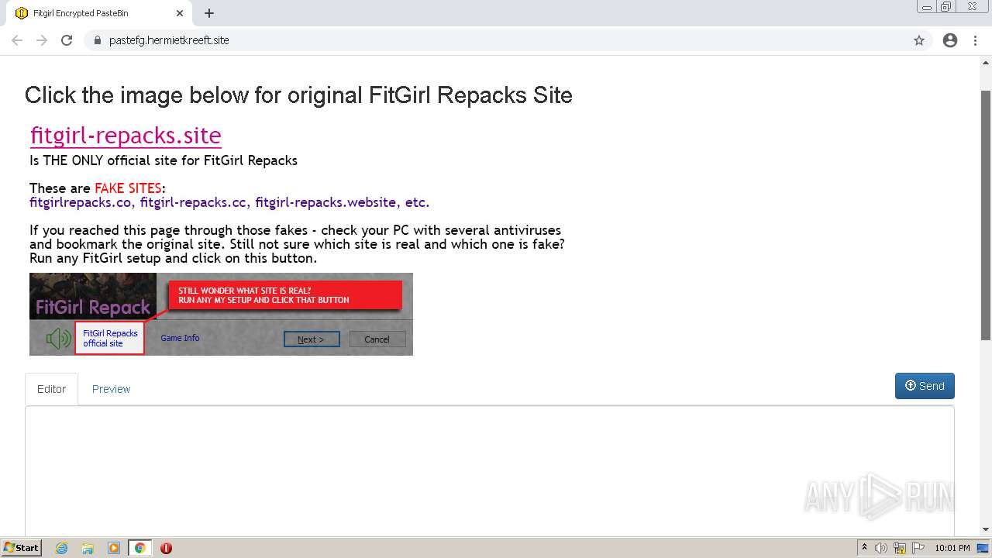Click the page heading about original FitGirl site

coord(298,95)
